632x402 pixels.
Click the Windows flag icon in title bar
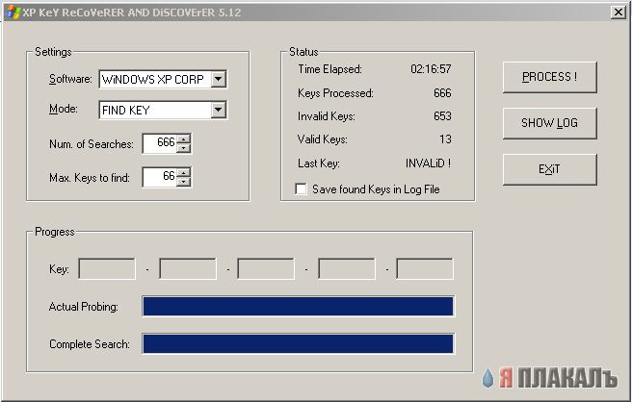[13, 13]
